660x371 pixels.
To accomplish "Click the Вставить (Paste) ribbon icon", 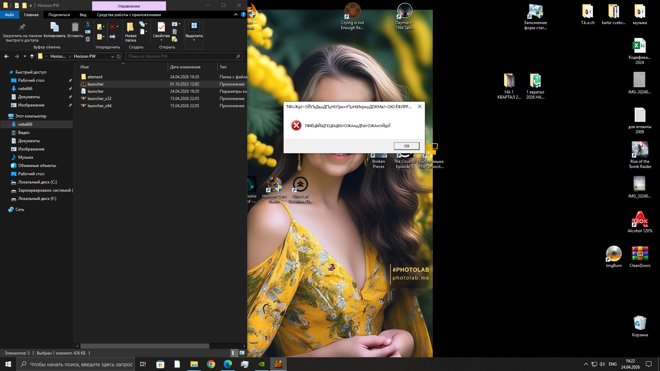I will 75,30.
